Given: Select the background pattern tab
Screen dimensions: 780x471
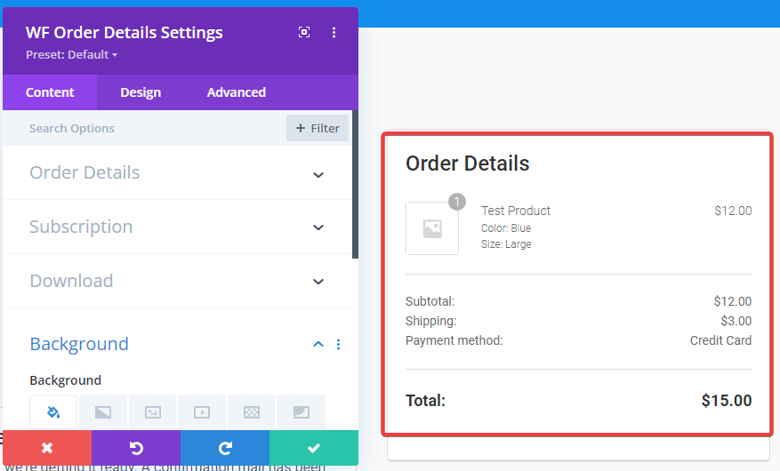Looking at the screenshot, I should [252, 411].
